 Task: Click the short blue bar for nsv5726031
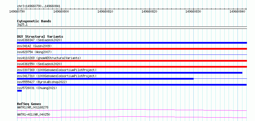click(19, 91)
